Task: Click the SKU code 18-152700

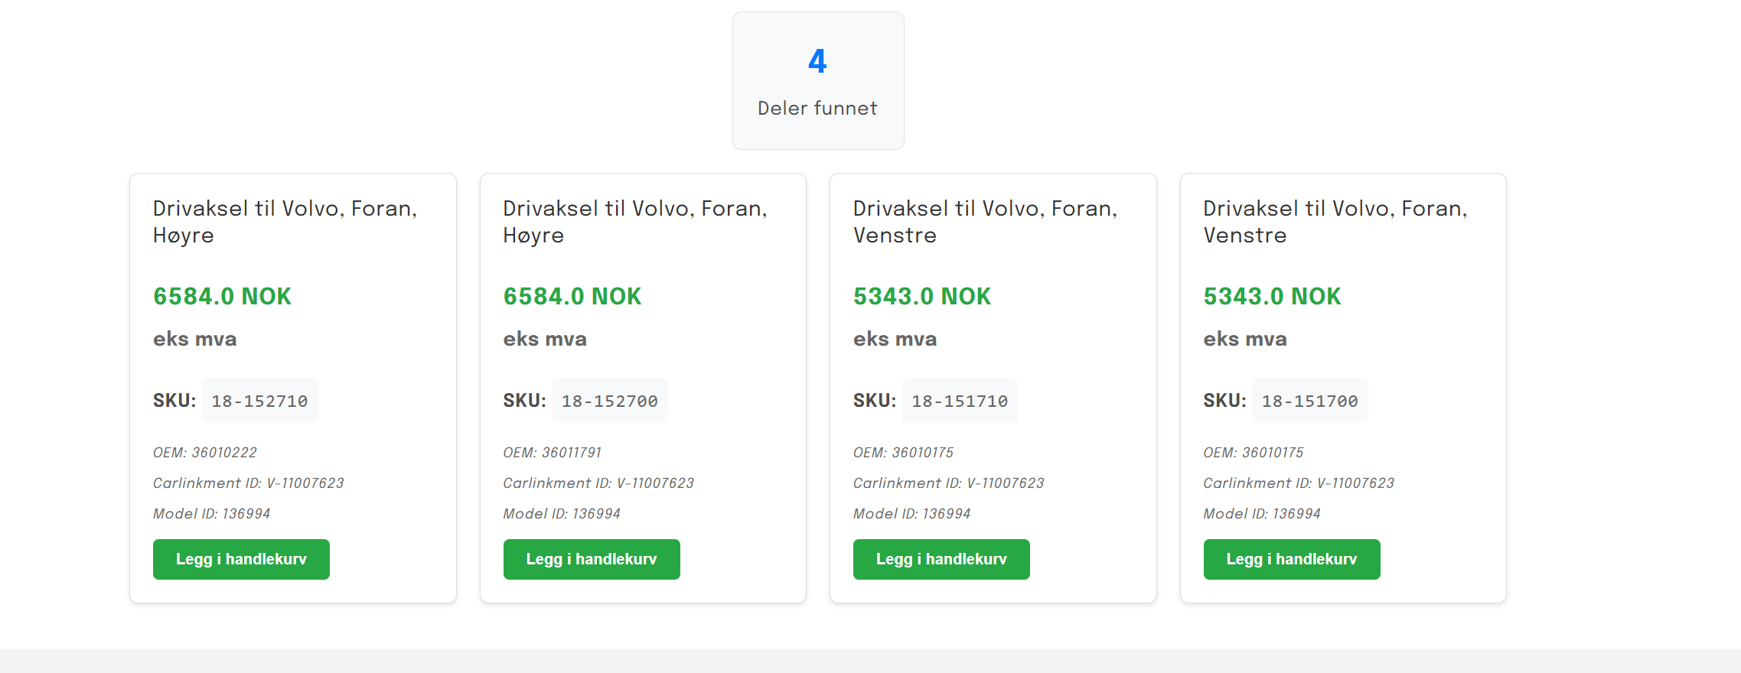Action: tap(609, 401)
